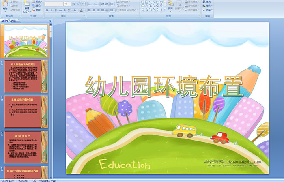Select the Isosceles Triangle shape
284x182 pixels.
click(x=147, y=6)
